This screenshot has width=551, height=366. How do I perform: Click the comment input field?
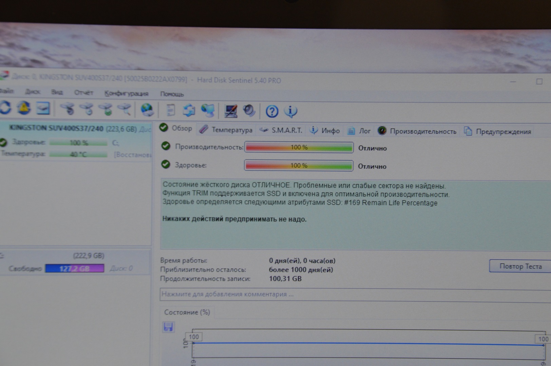pyautogui.click(x=353, y=294)
